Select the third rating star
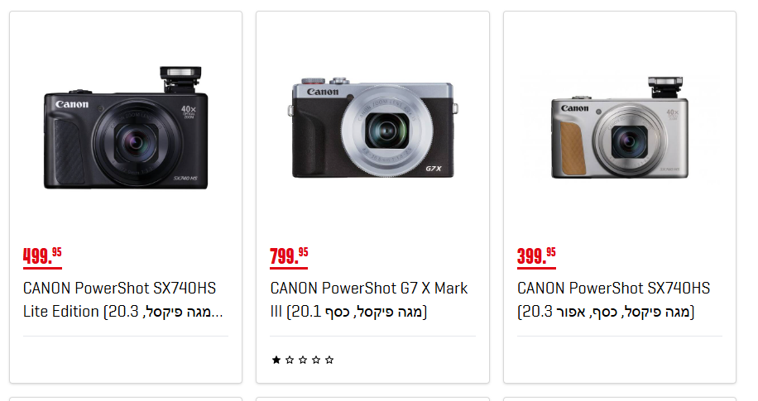Viewport: 758px width, 401px height. (303, 360)
